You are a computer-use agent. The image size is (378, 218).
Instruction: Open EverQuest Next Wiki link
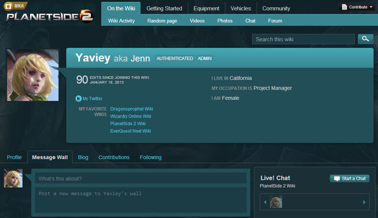pyautogui.click(x=131, y=131)
